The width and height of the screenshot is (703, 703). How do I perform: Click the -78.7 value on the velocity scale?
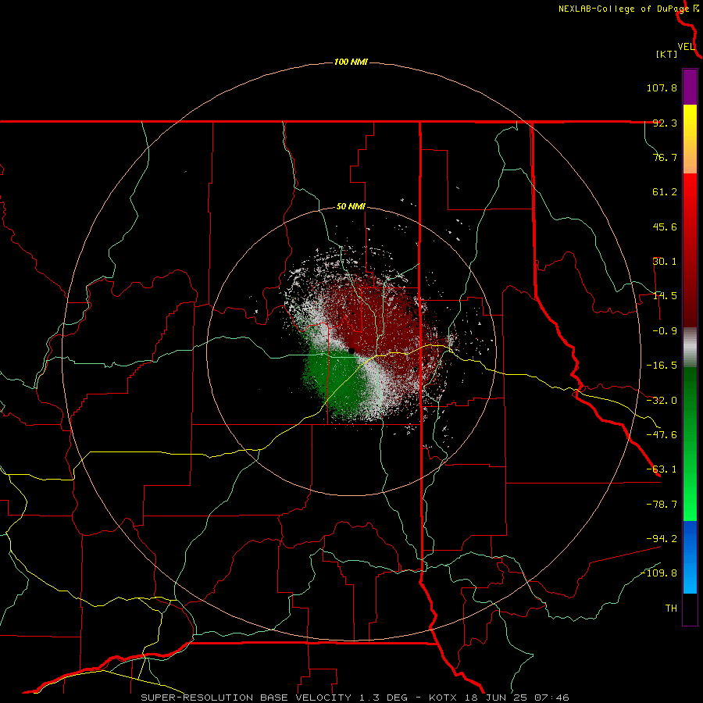point(662,505)
